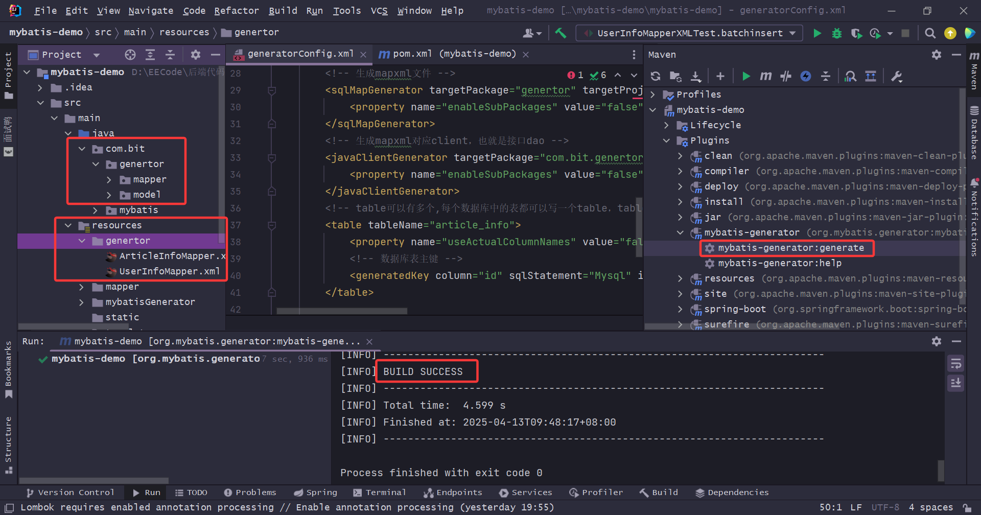Click fold marker at line 37
This screenshot has height=515, width=981.
click(272, 225)
